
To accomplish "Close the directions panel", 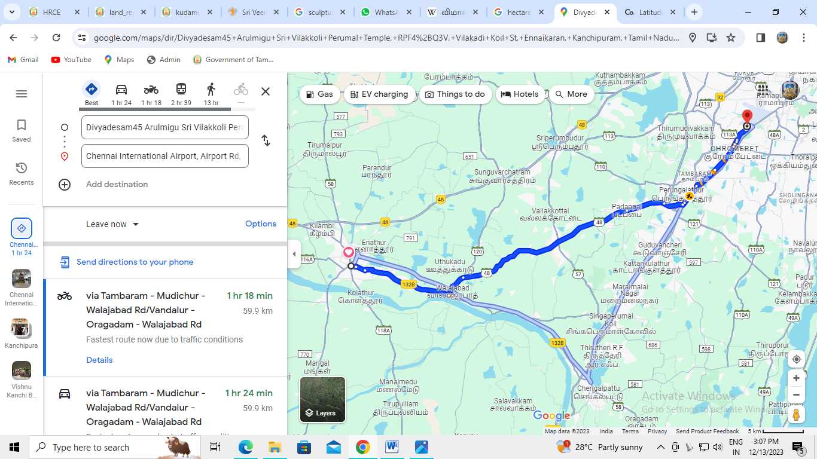I will coord(266,91).
